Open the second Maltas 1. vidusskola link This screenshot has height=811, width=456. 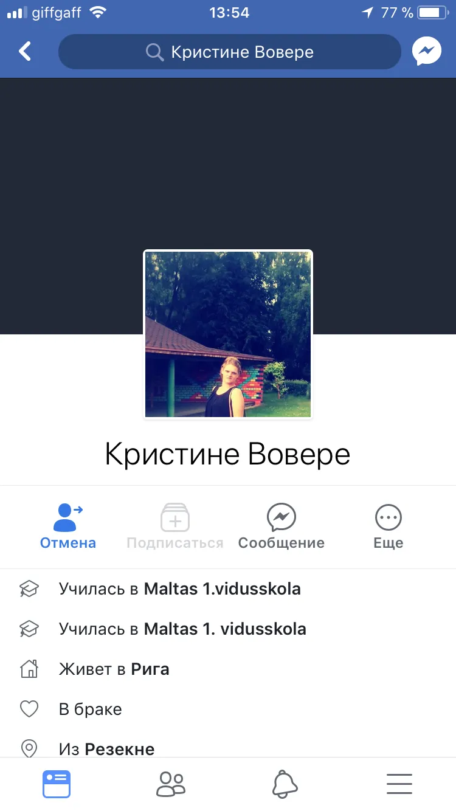[x=225, y=629]
